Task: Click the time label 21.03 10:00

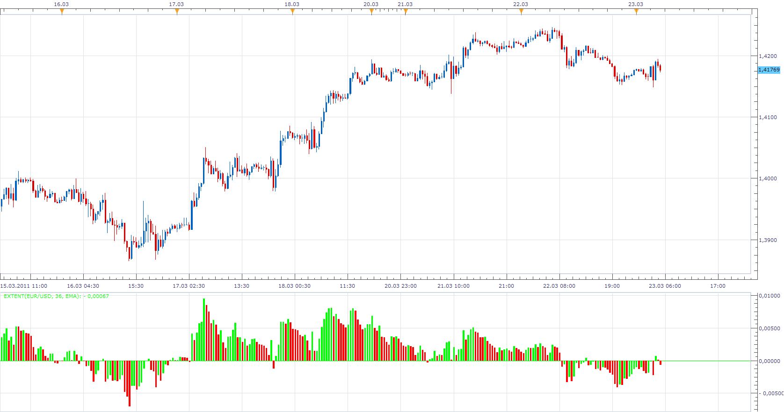Action: [x=453, y=286]
